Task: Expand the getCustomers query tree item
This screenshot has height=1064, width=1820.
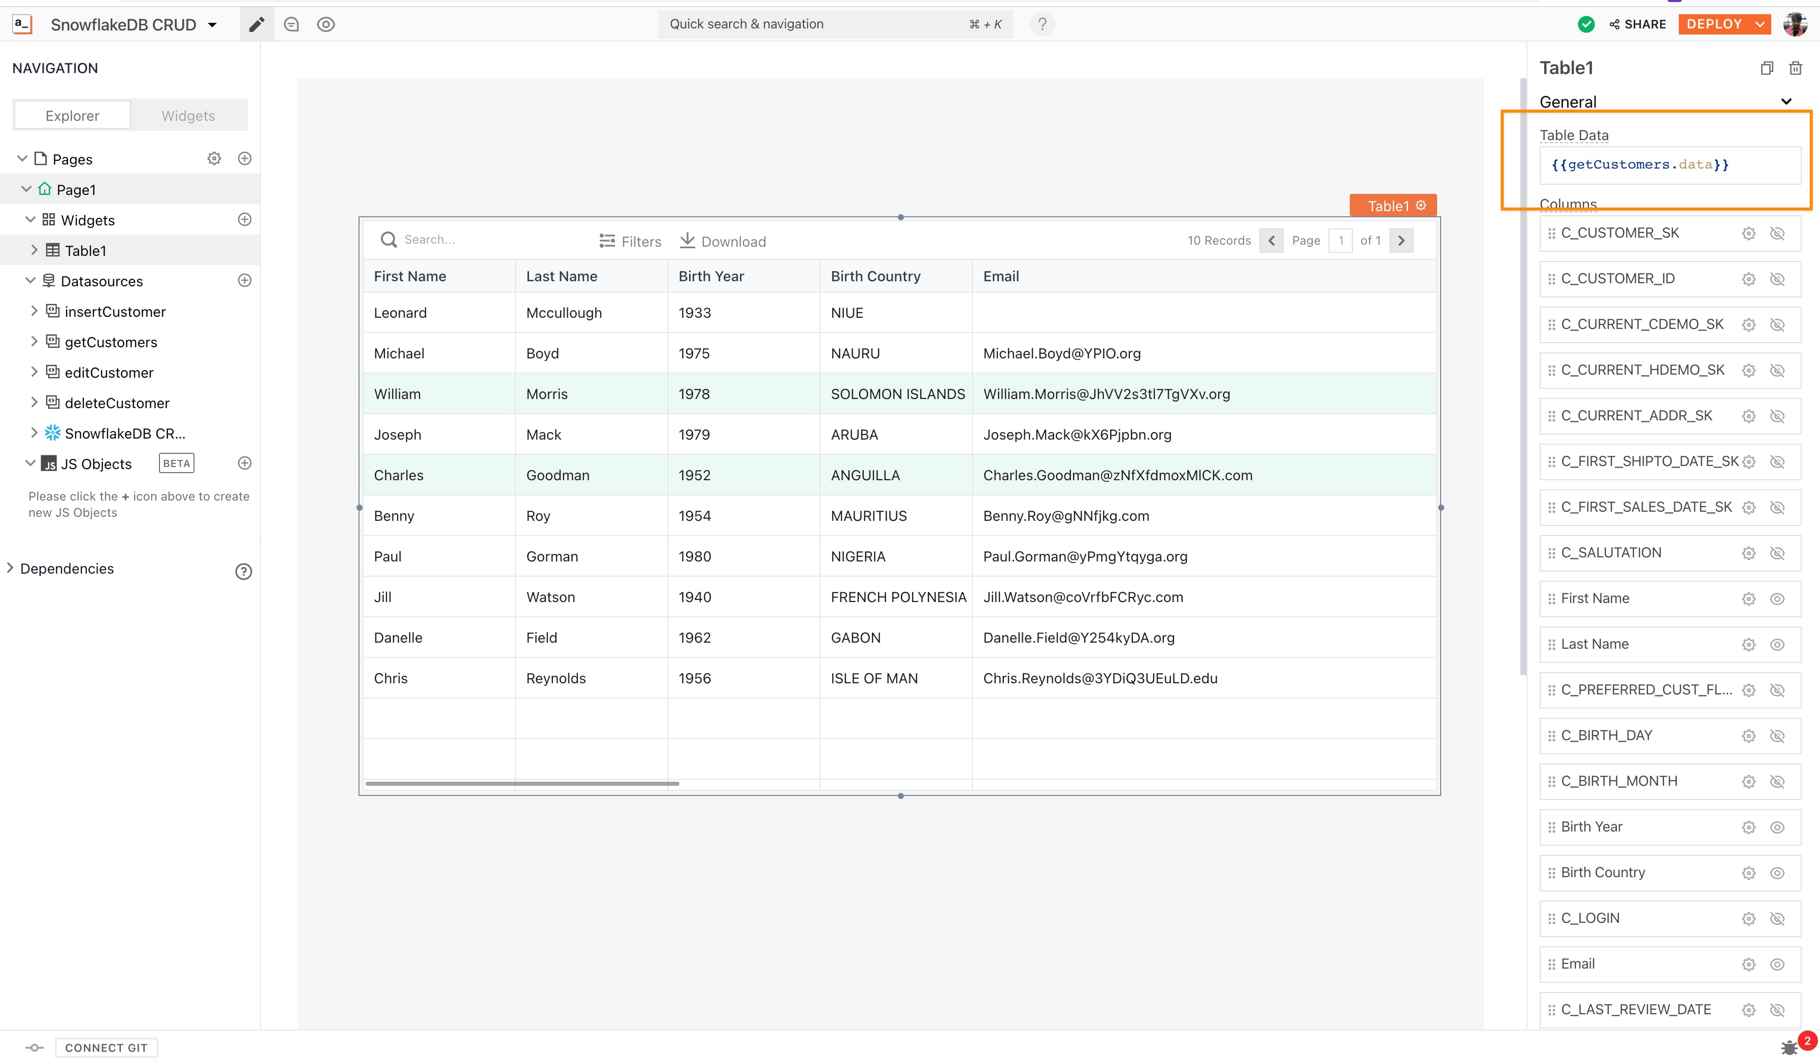Action: (34, 342)
